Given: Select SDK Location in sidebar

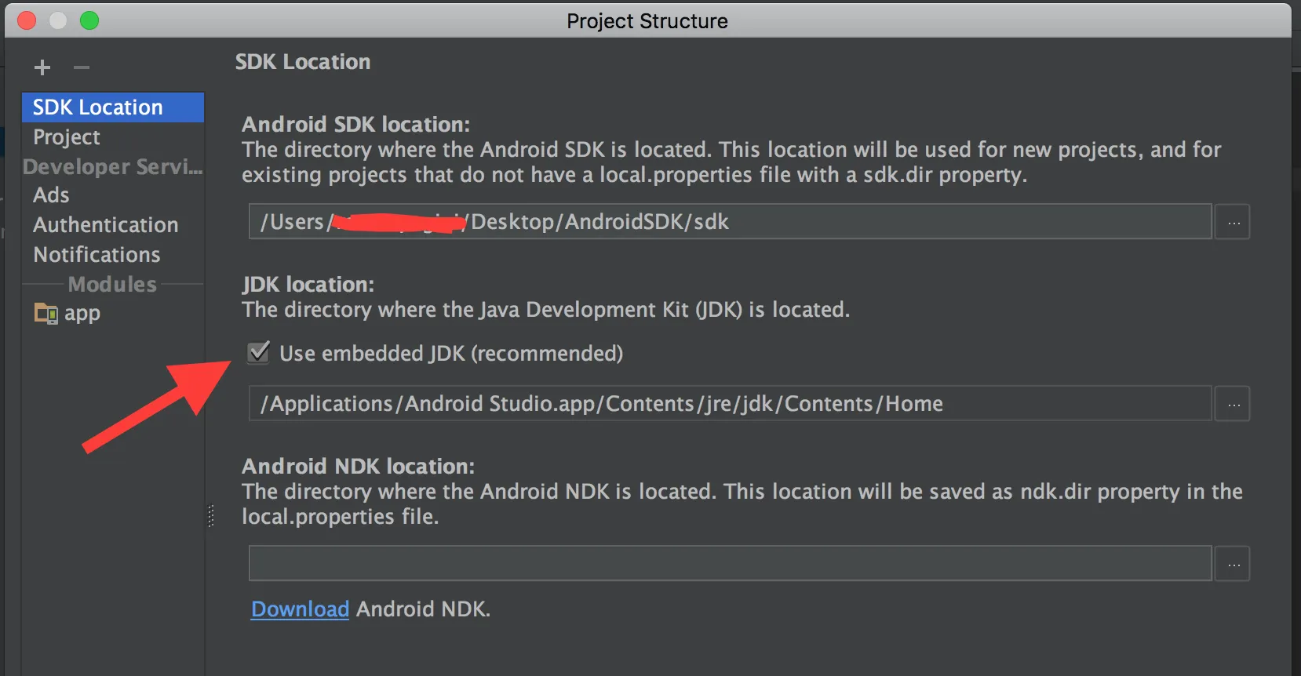Looking at the screenshot, I should tap(97, 107).
